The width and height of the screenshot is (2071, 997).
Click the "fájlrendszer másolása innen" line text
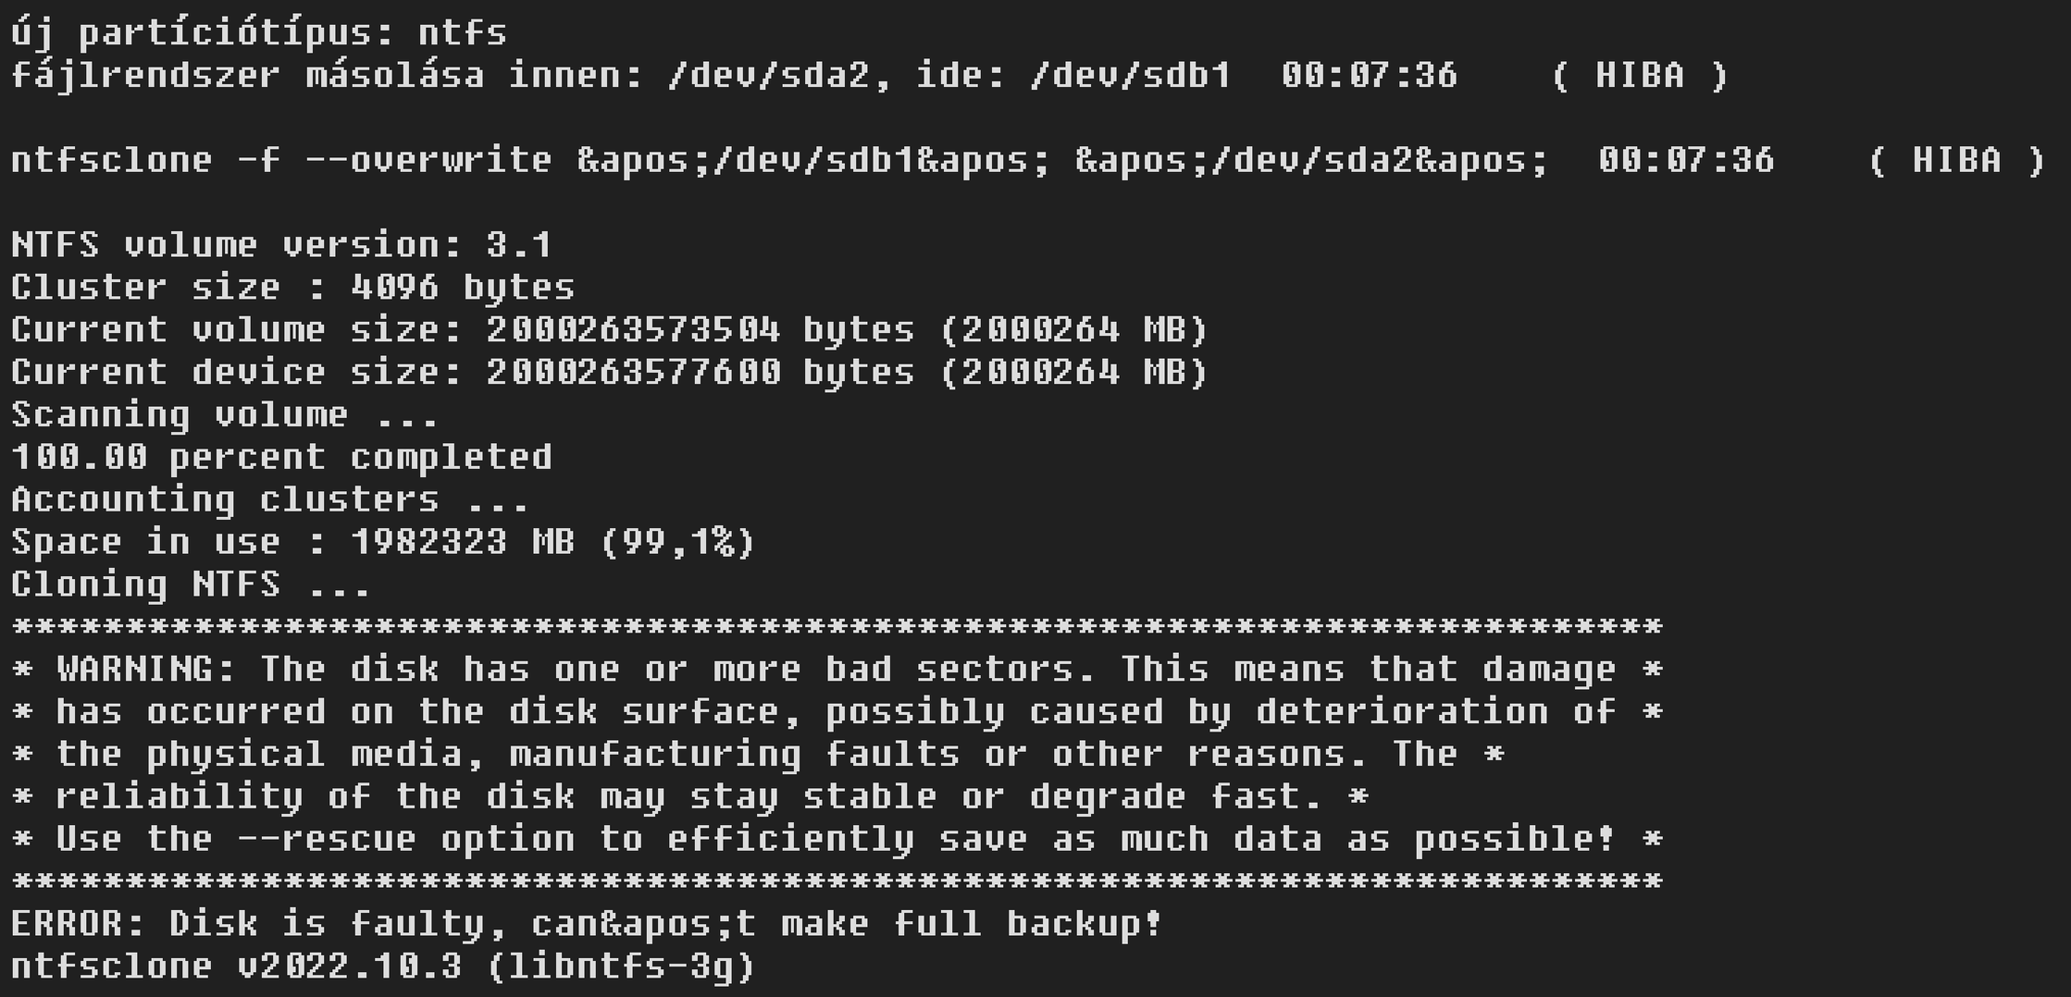(x=620, y=76)
